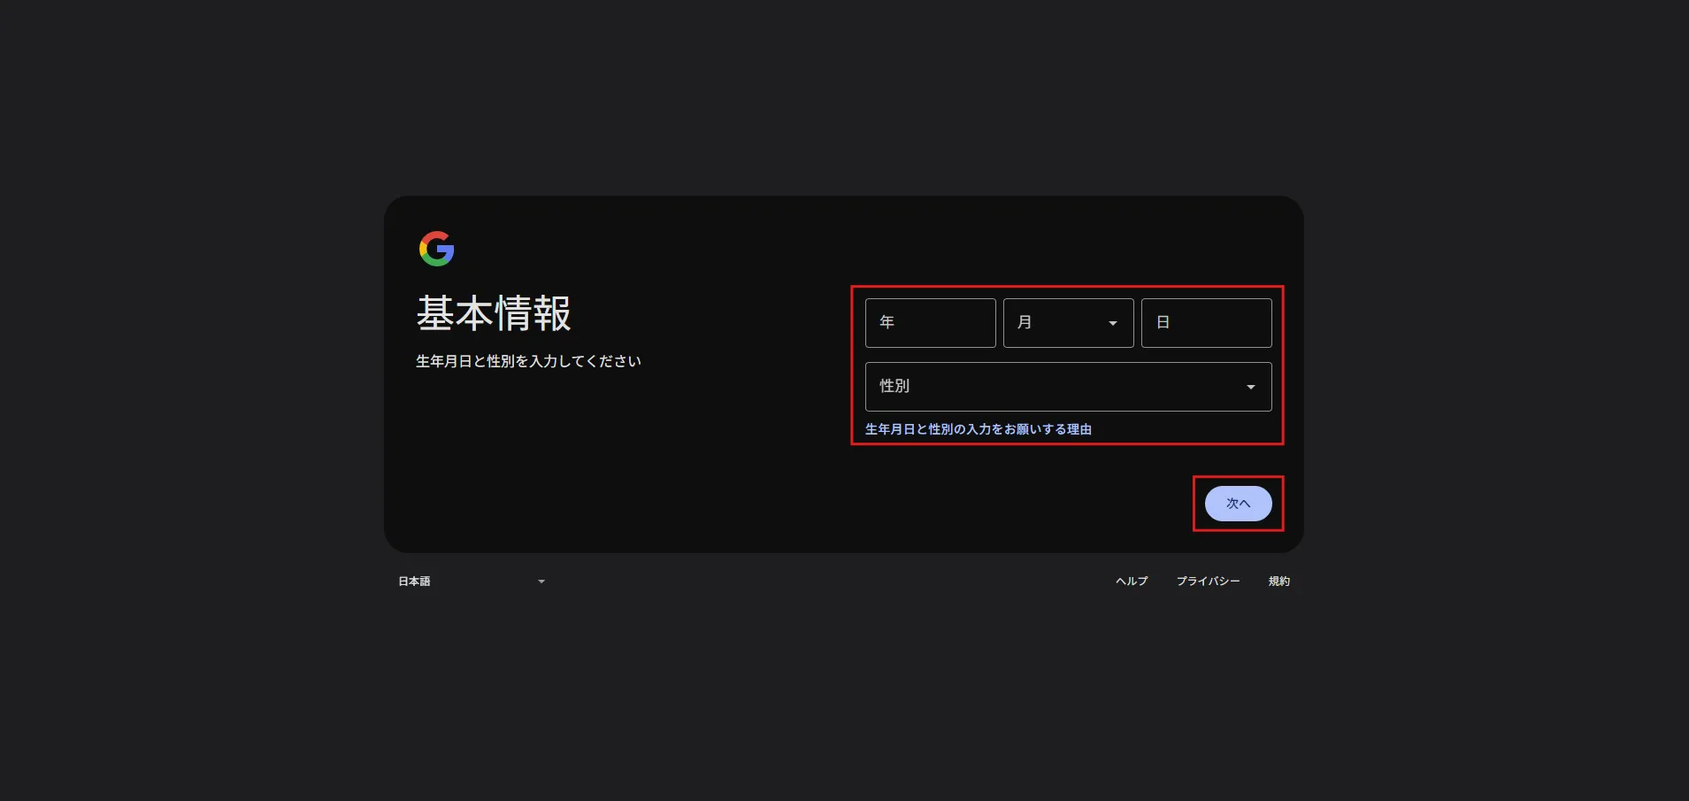Open the 日本語 language selector
1689x801 pixels.
coord(472,581)
